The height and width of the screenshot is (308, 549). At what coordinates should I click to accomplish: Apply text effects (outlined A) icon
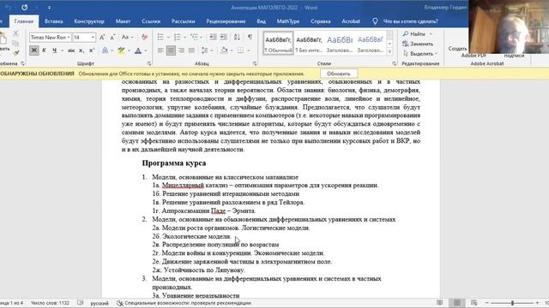105,50
